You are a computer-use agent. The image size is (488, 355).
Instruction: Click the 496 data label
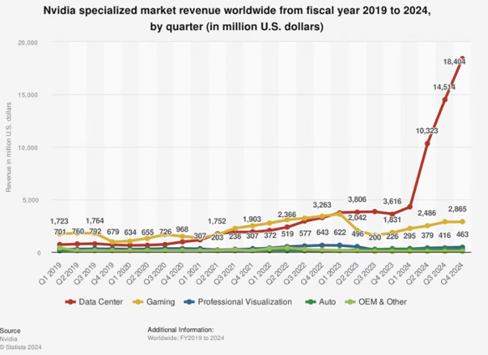(357, 234)
